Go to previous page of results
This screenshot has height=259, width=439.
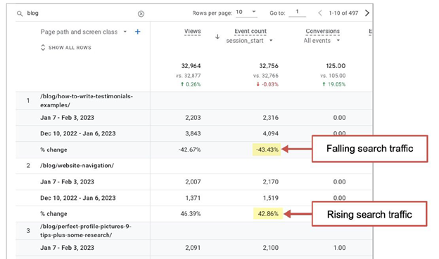coord(320,13)
